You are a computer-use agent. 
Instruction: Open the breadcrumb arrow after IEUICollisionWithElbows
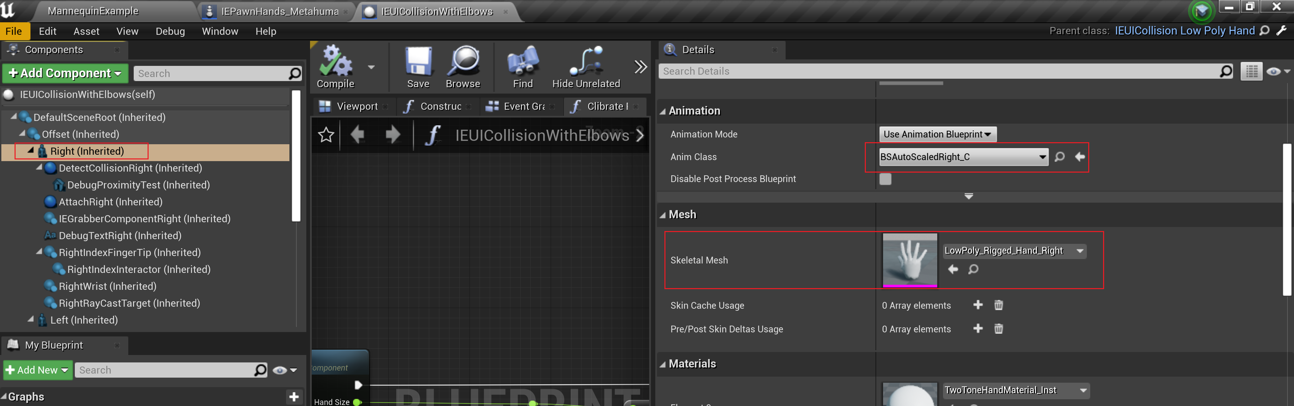coord(640,135)
